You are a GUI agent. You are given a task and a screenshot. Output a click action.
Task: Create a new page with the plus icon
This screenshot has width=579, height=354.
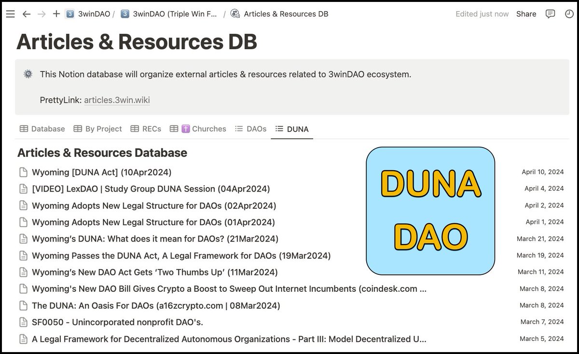click(56, 14)
